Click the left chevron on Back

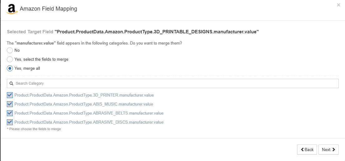click(x=302, y=149)
